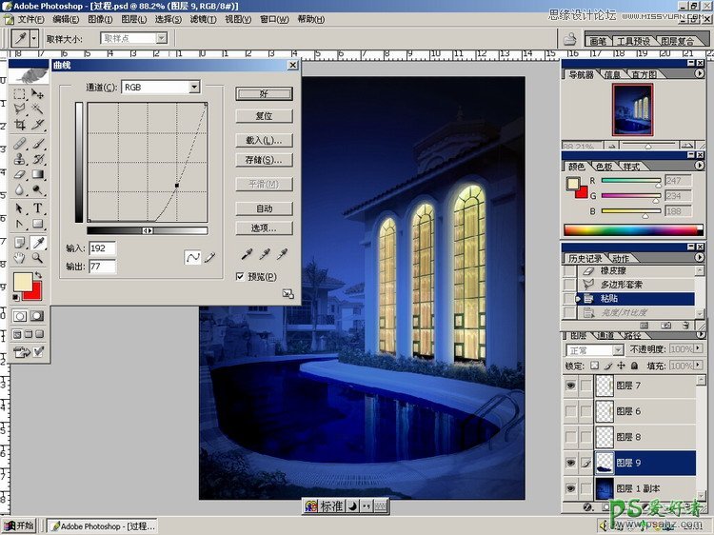Click the 自动 (Auto) button in Curves
714x535 pixels.
(x=264, y=208)
